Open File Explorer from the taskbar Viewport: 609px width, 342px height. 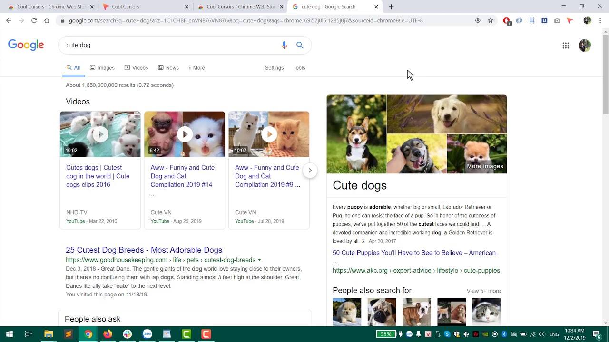click(49, 334)
